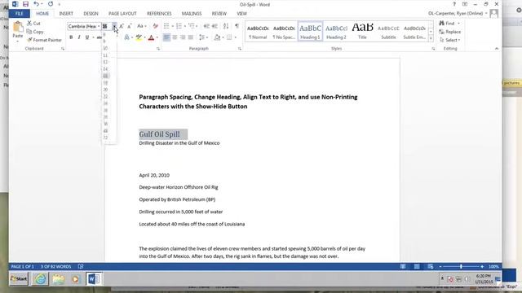Click the Borders icon
Image resolution: width=522 pixels, height=293 pixels.
tap(229, 37)
